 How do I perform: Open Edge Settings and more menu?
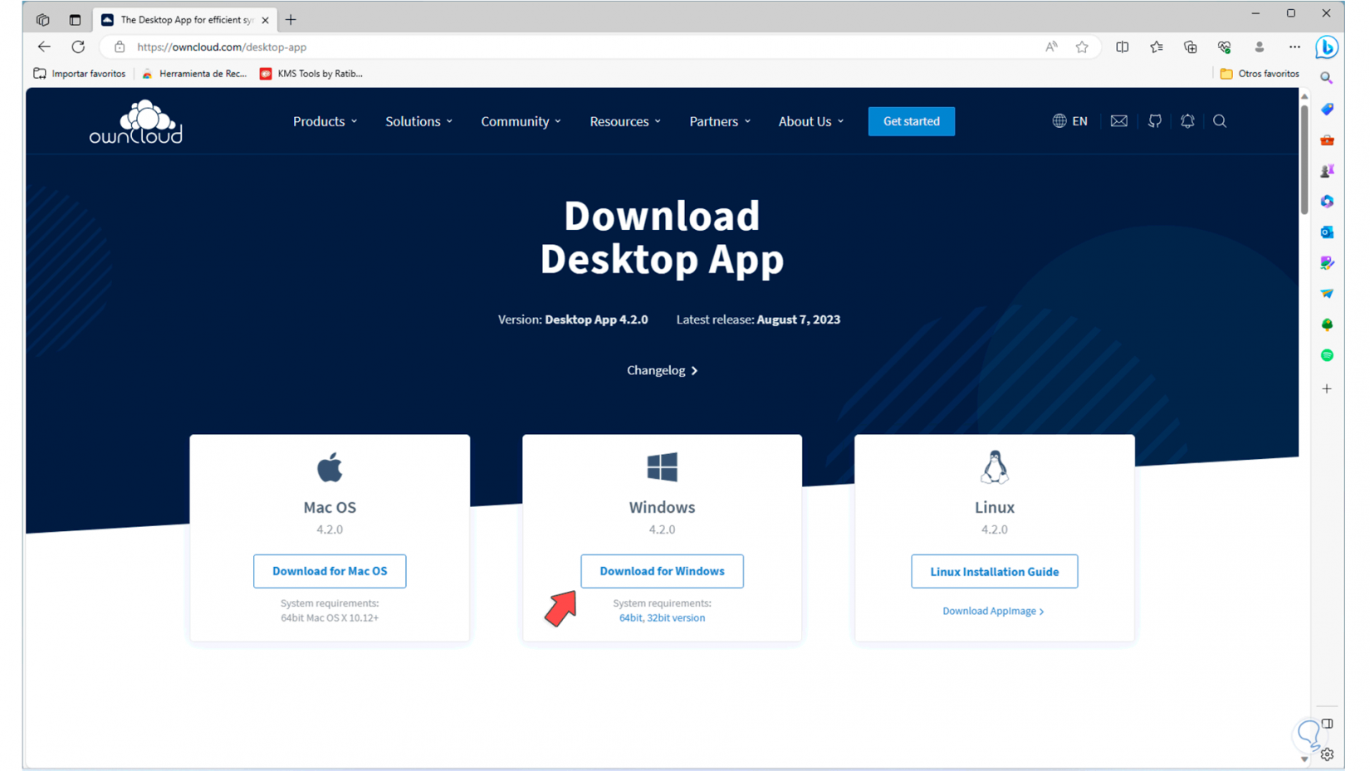pos(1294,47)
